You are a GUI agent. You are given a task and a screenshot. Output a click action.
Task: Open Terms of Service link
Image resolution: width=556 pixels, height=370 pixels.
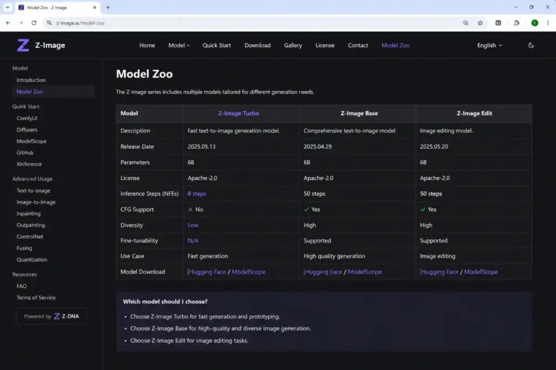36,297
